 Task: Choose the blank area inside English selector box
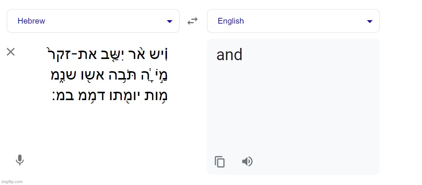point(304,21)
